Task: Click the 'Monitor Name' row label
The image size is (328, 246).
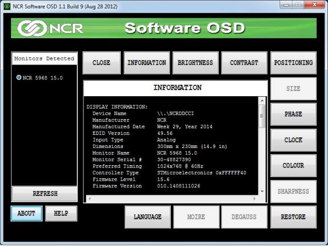Action: 111,153
